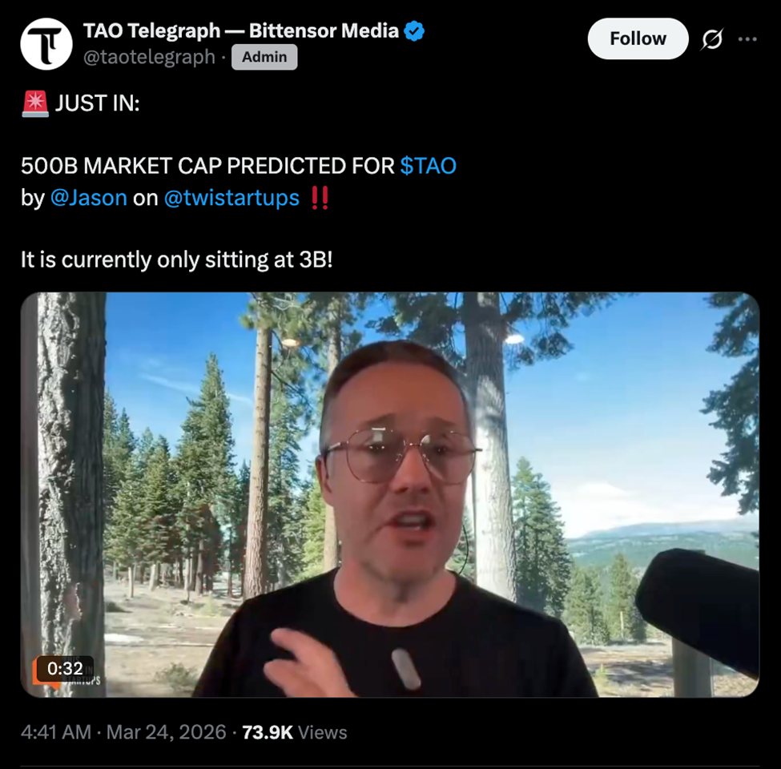
Task: Open the @taotelegraph handle
Action: click(x=149, y=57)
